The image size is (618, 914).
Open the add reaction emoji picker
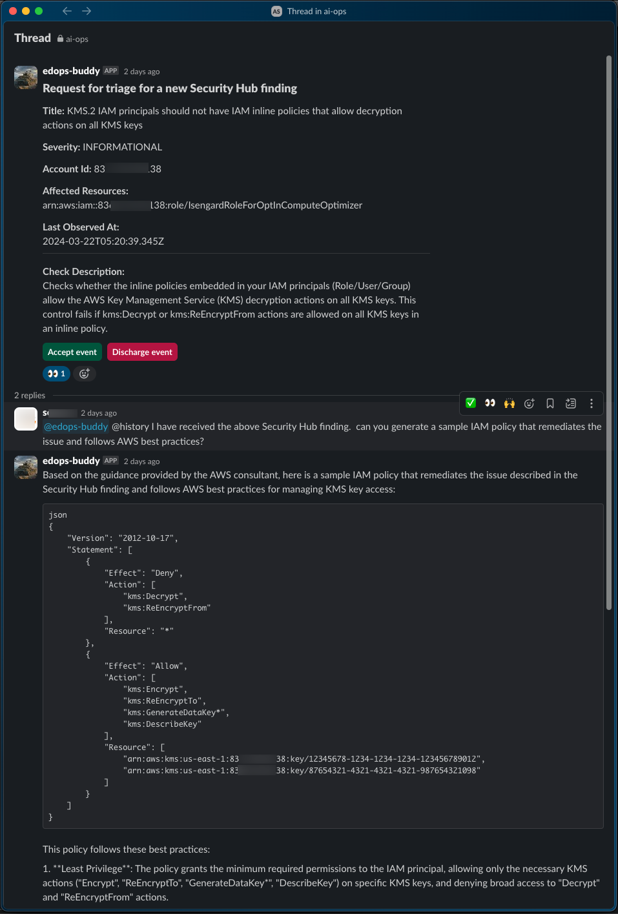[530, 403]
